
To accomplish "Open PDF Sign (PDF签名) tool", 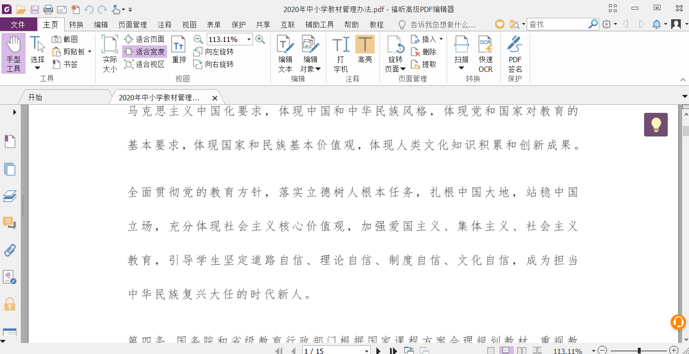I will click(x=515, y=54).
